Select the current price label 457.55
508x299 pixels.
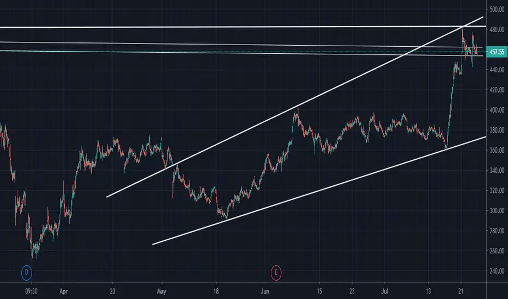(x=497, y=52)
